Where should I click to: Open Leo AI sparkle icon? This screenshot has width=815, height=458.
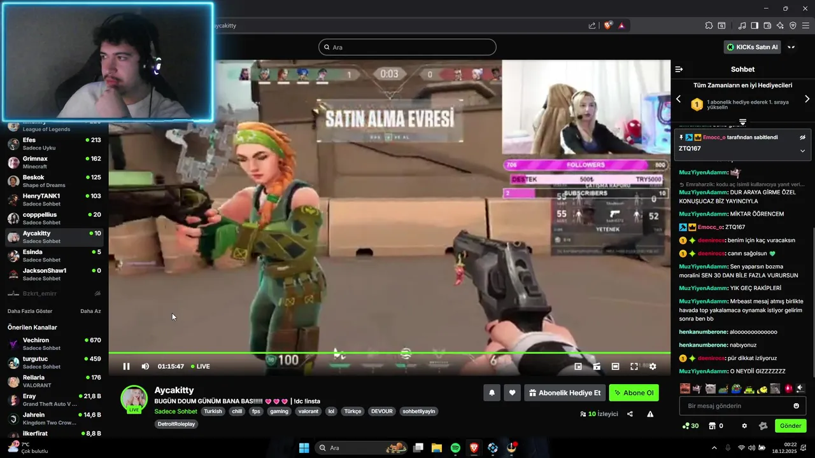click(780, 25)
